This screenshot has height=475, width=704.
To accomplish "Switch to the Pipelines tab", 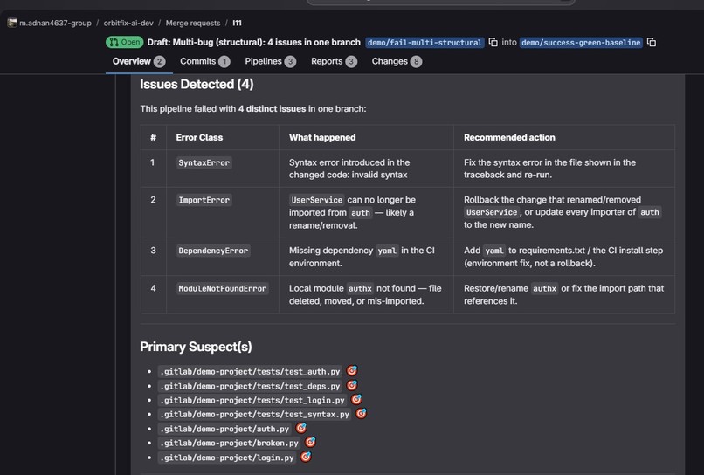I will [x=270, y=61].
